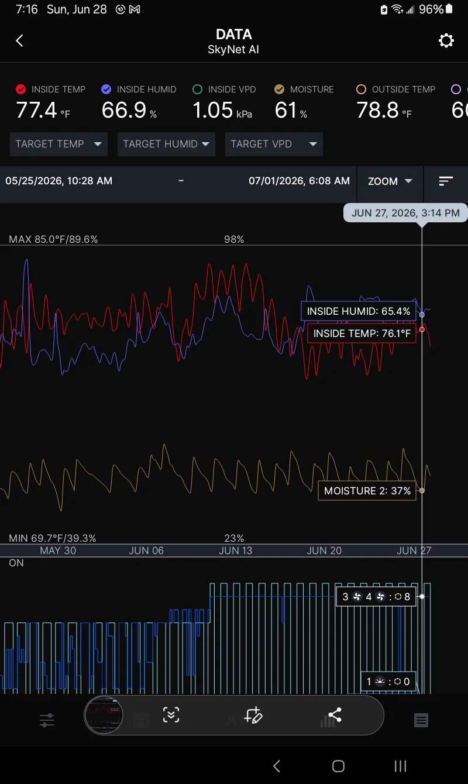
Task: Tap the light status tooltip '1 : 0'
Action: (x=388, y=681)
